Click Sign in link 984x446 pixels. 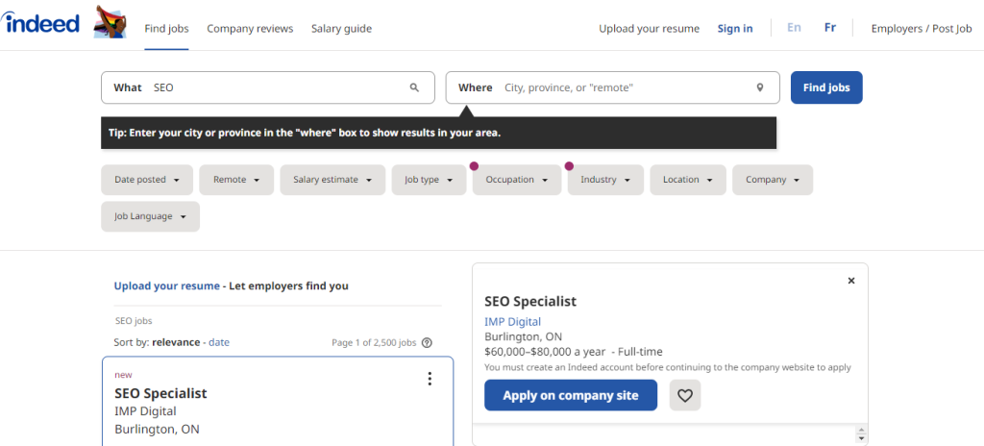(735, 28)
